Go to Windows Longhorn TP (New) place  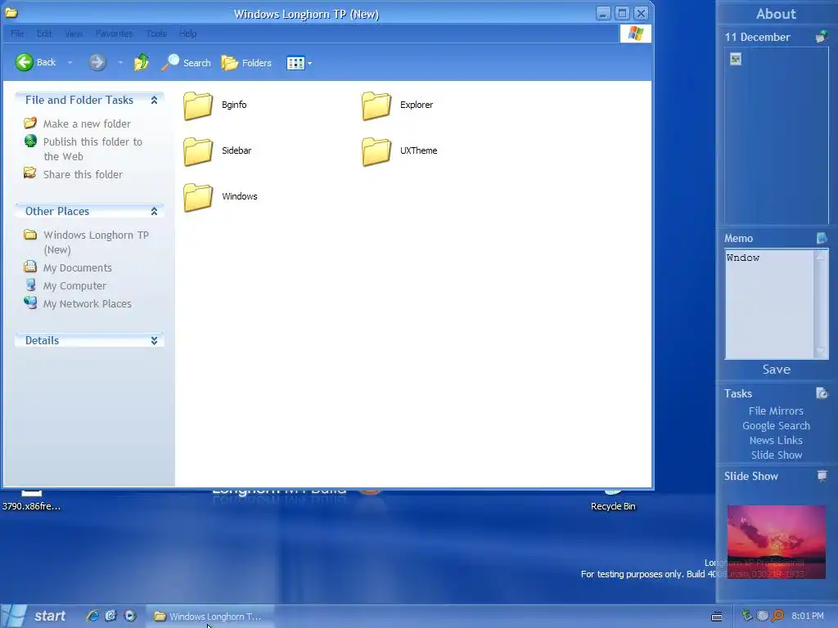[x=87, y=242]
